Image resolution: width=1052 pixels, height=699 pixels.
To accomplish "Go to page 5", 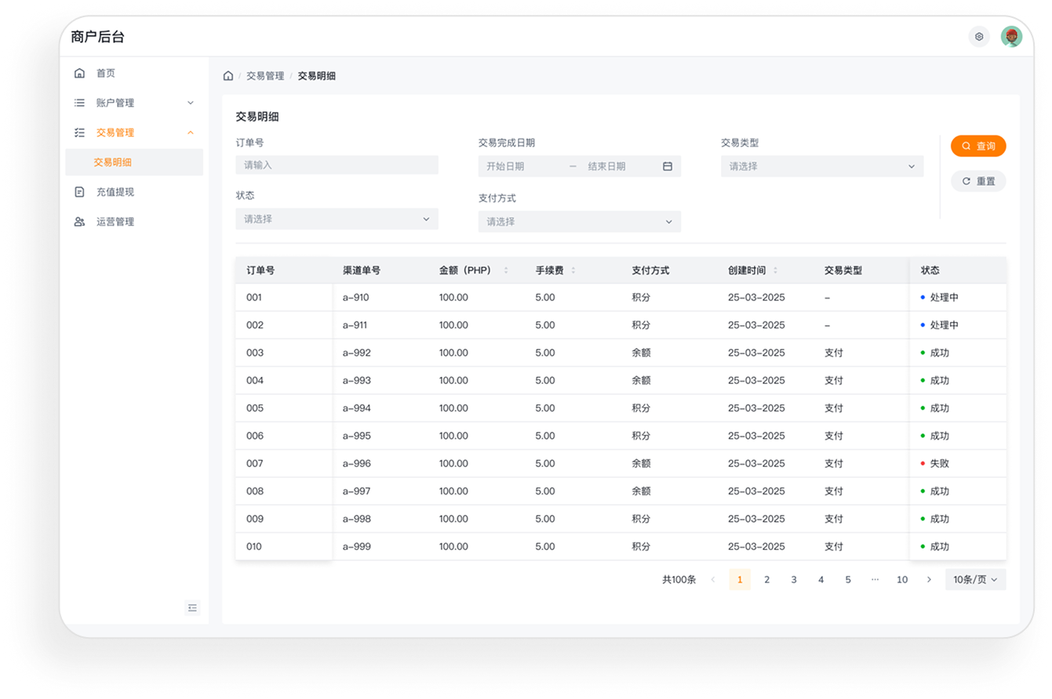I will pyautogui.click(x=848, y=580).
